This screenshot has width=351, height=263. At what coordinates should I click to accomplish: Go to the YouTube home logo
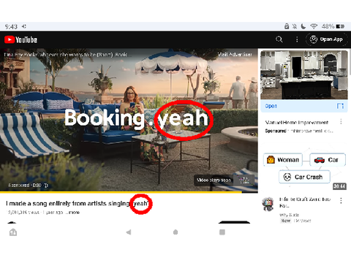(x=20, y=39)
